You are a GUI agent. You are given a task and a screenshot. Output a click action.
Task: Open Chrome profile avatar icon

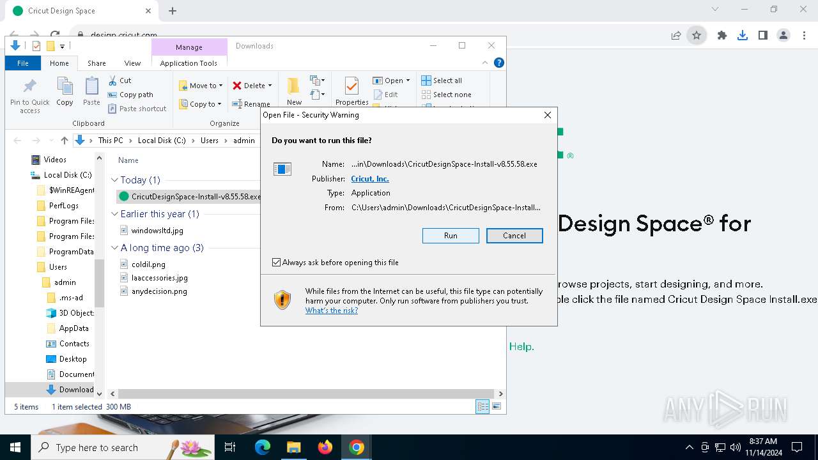pos(783,36)
